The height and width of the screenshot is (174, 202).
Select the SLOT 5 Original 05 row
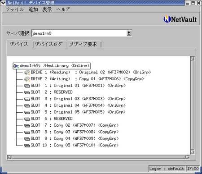[78, 112]
